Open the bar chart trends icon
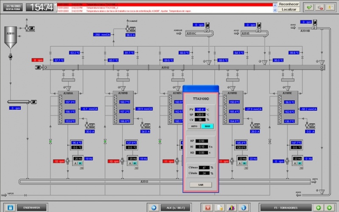The width and height of the screenshot is (339, 212). tap(232, 208)
